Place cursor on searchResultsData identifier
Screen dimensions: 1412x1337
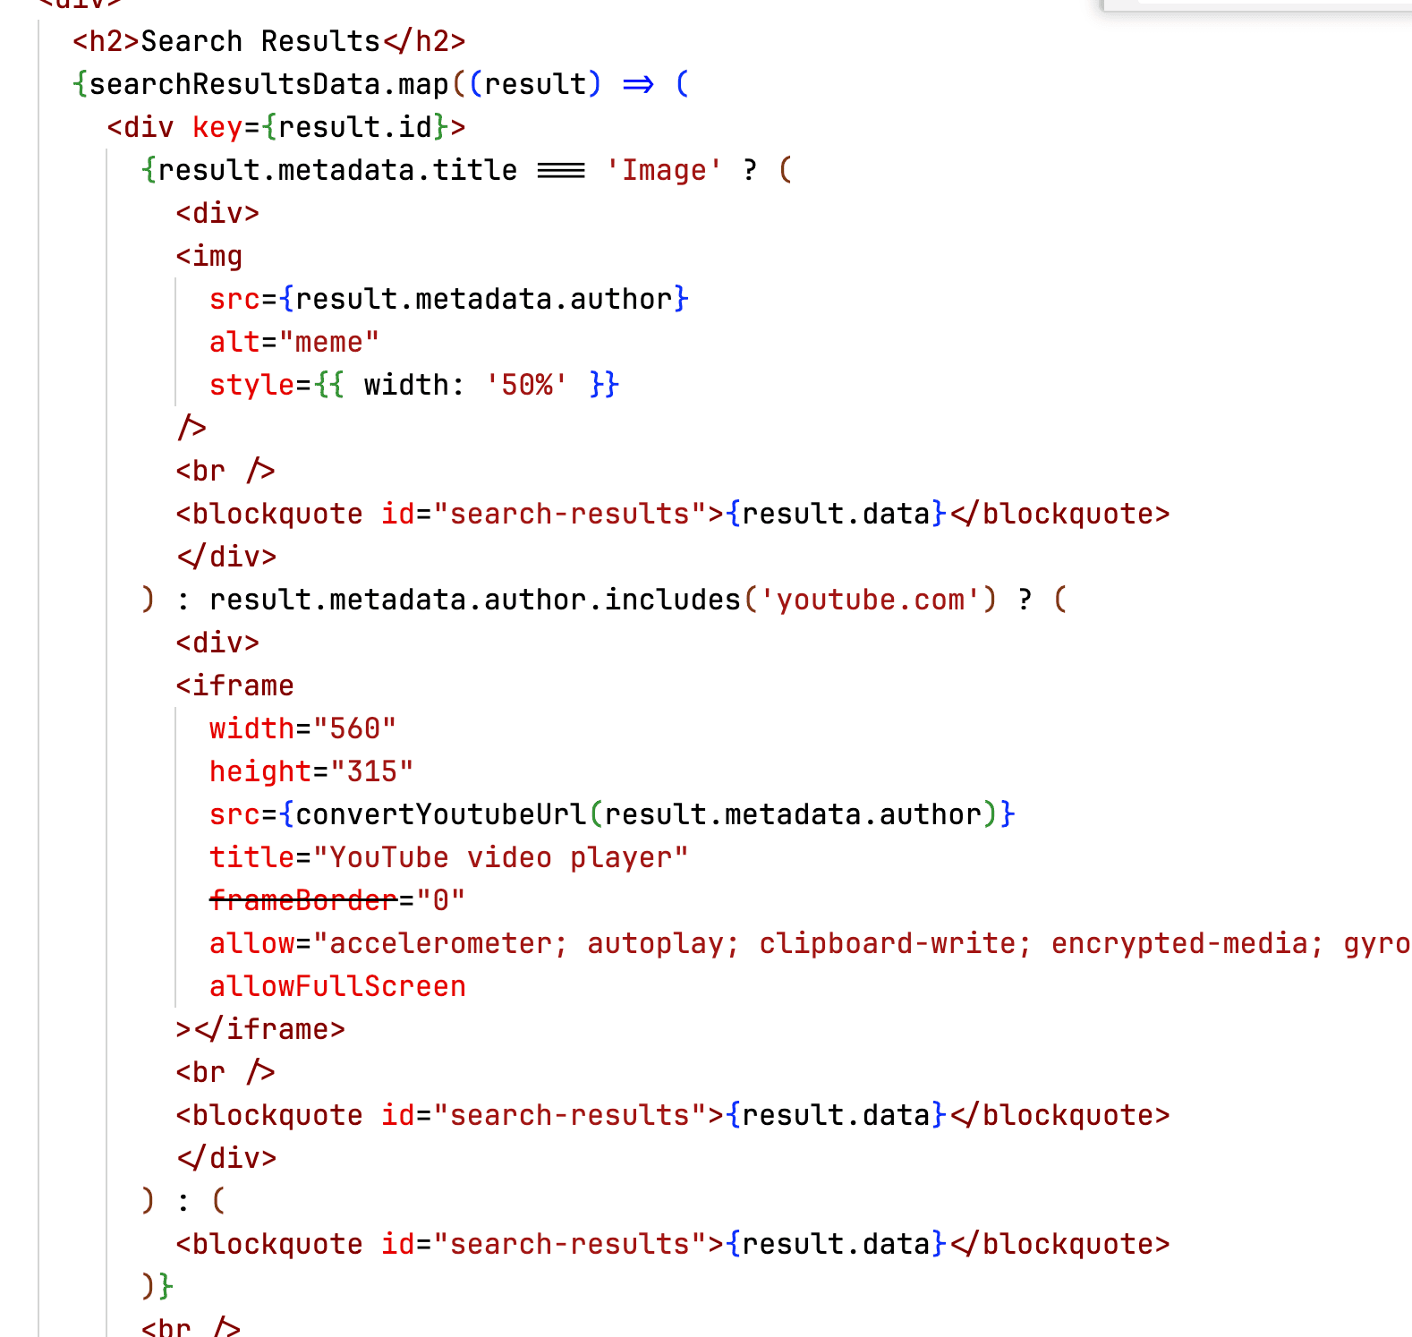(x=234, y=84)
